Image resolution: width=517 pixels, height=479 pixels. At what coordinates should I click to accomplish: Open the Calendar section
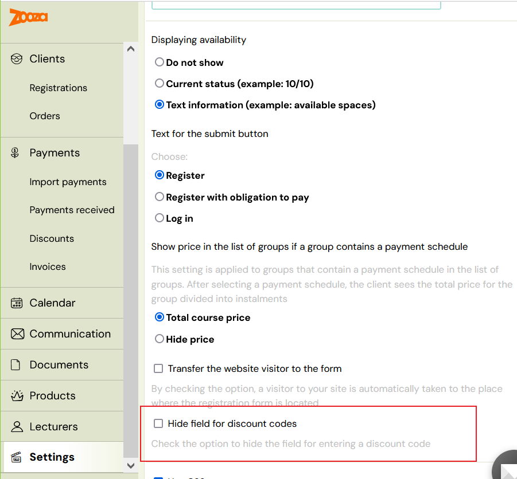click(52, 303)
